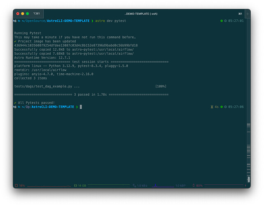This screenshot has width=264, height=206.
Task: Click the Apple logo icon in first prompt
Action: point(15,21)
